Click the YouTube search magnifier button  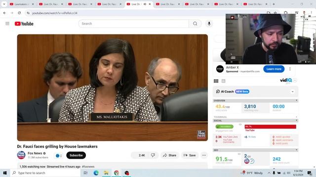(x=195, y=24)
